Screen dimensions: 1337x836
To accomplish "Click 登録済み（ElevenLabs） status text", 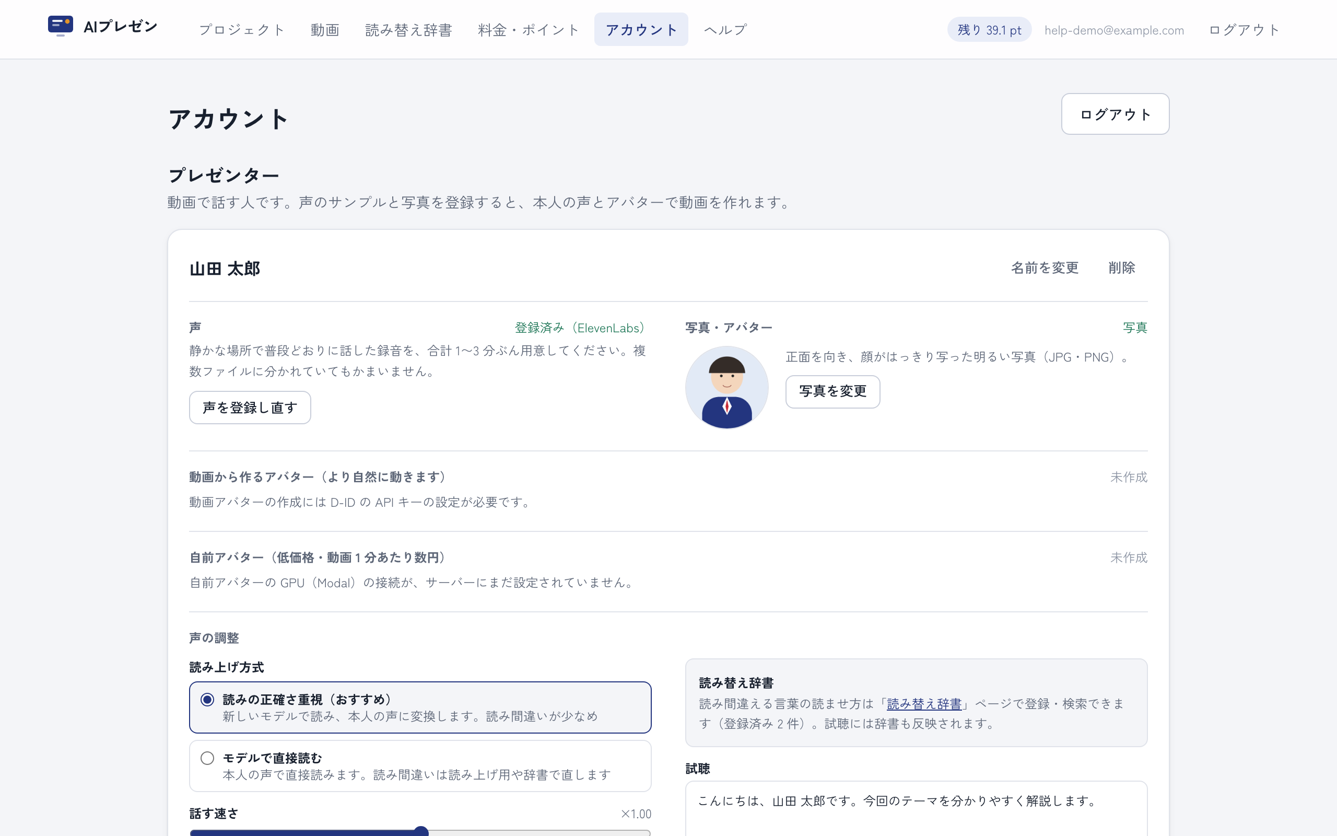I will [x=580, y=328].
